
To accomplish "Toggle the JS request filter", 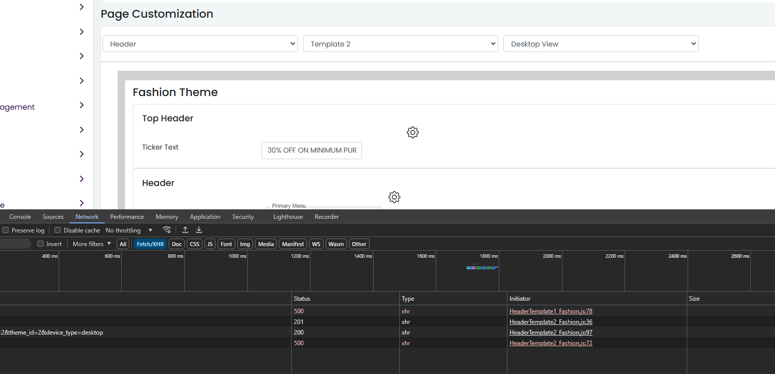I will pos(210,244).
